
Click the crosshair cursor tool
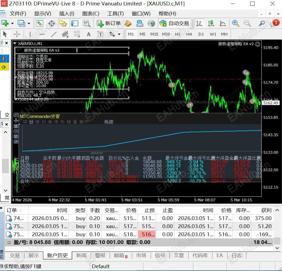pyautogui.click(x=17, y=34)
